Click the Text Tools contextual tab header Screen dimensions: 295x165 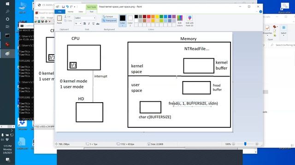(x=91, y=7)
